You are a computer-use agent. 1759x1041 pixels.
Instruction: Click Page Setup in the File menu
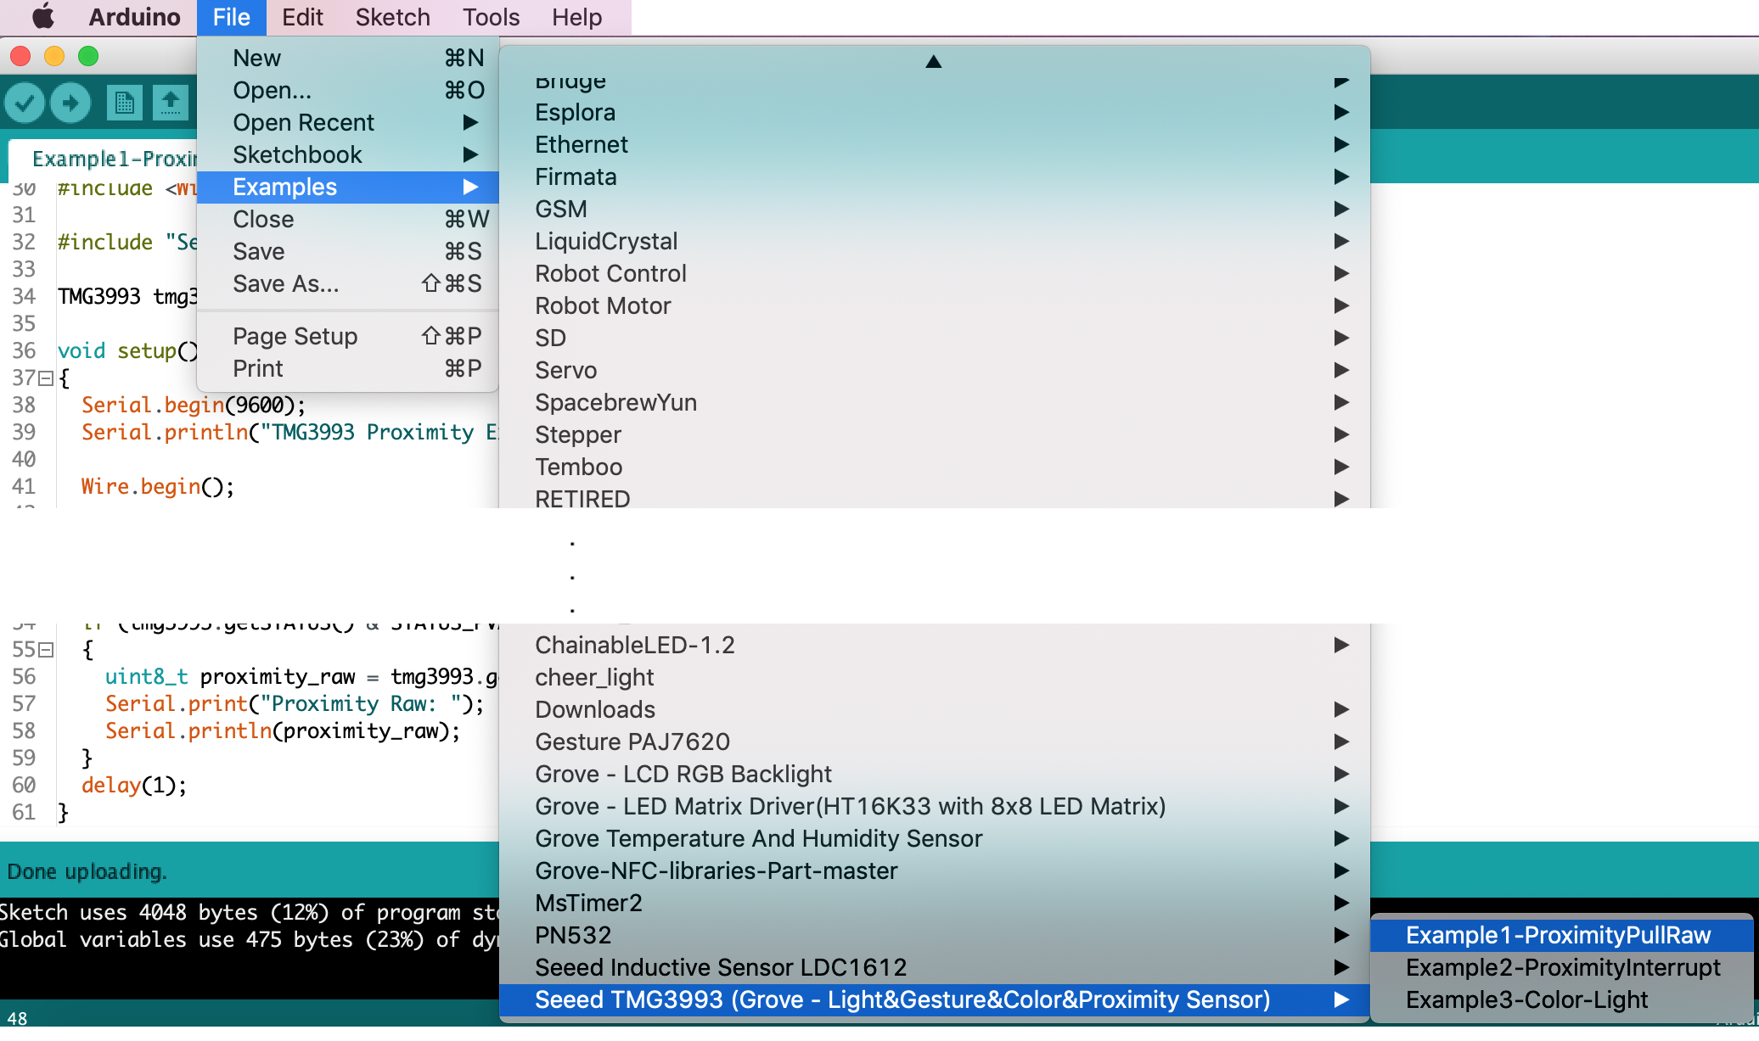(x=295, y=336)
